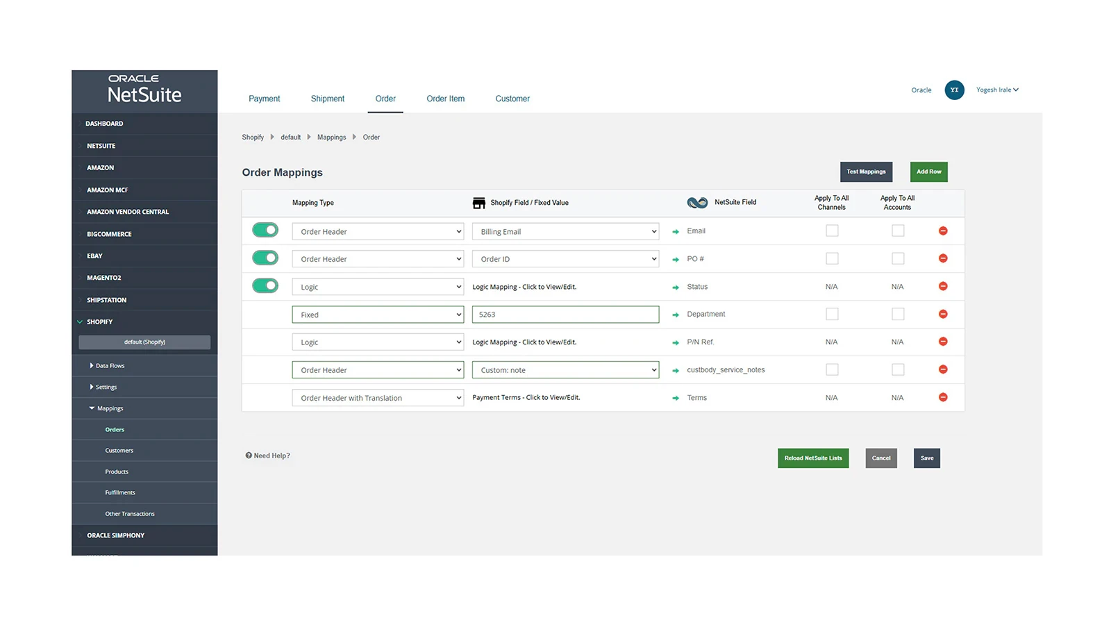Viewport: 1111px width, 625px height.
Task: Open Products mapping in sidebar
Action: pos(117,472)
